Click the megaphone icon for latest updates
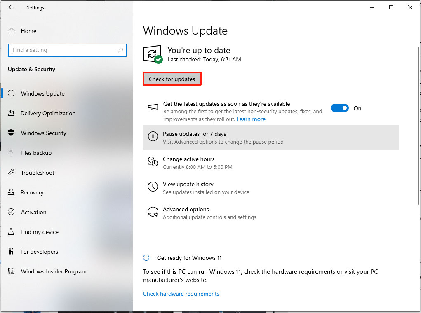The height and width of the screenshot is (313, 421). coord(153,107)
